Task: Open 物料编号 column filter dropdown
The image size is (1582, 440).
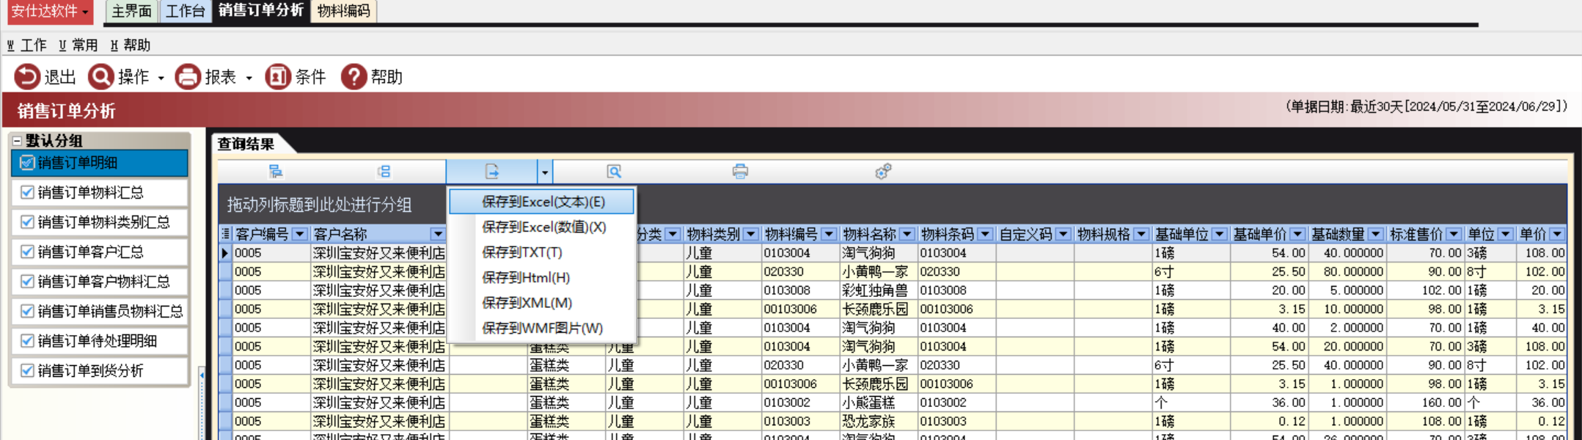Action: coord(829,234)
